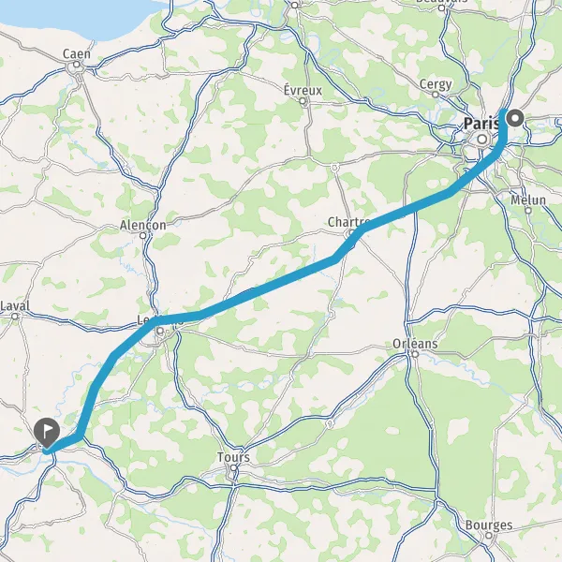Select the Orléans text label
The height and width of the screenshot is (562, 562).
(x=415, y=344)
